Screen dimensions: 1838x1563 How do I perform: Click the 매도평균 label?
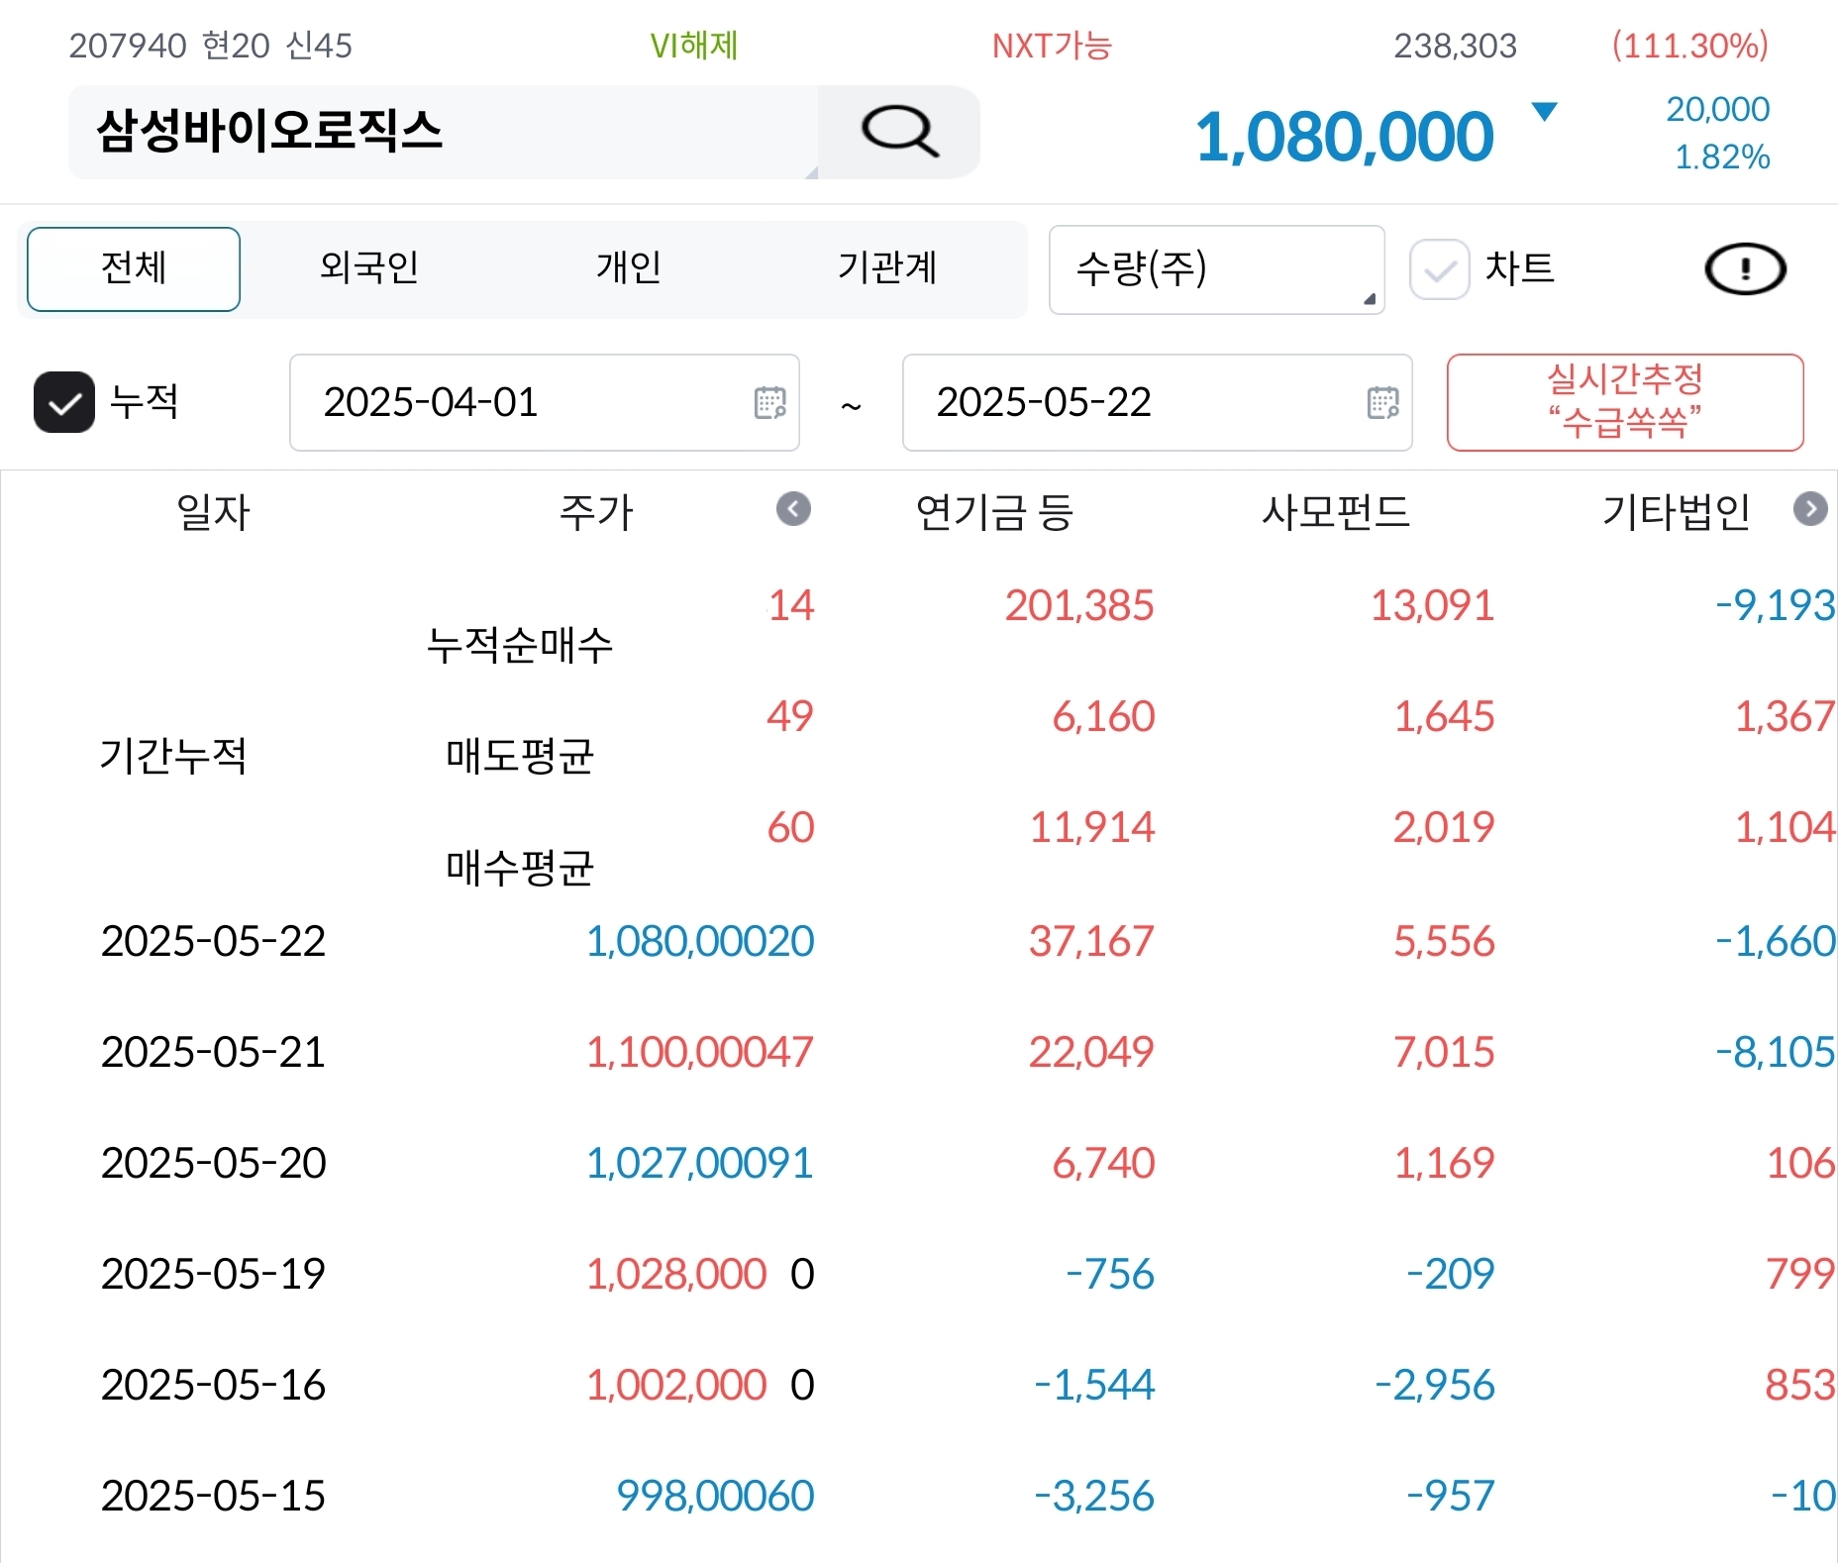(520, 756)
